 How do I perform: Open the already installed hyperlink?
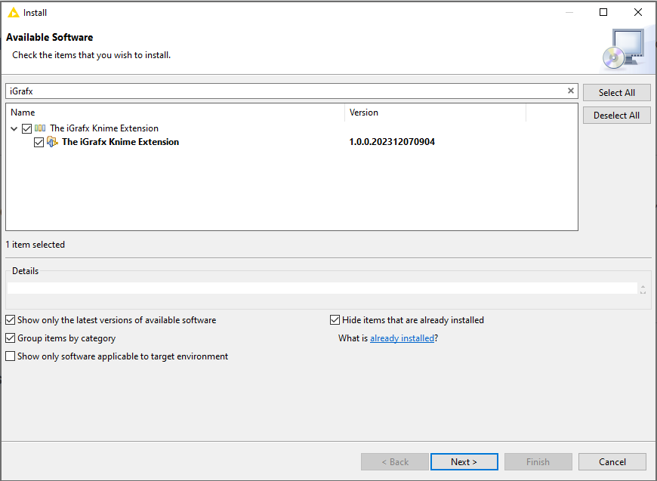(x=402, y=338)
